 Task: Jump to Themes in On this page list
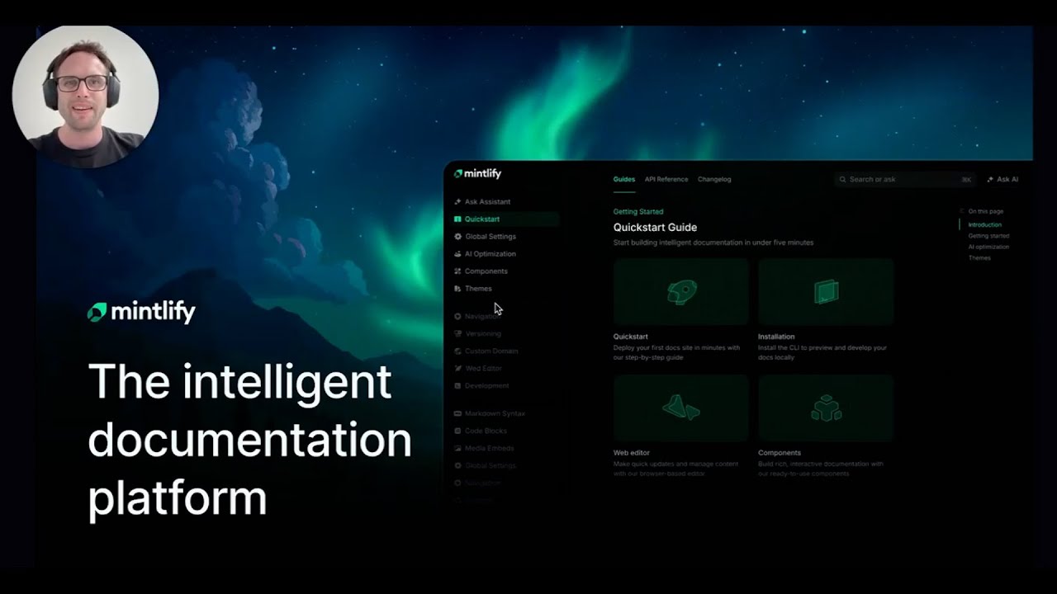tap(979, 258)
